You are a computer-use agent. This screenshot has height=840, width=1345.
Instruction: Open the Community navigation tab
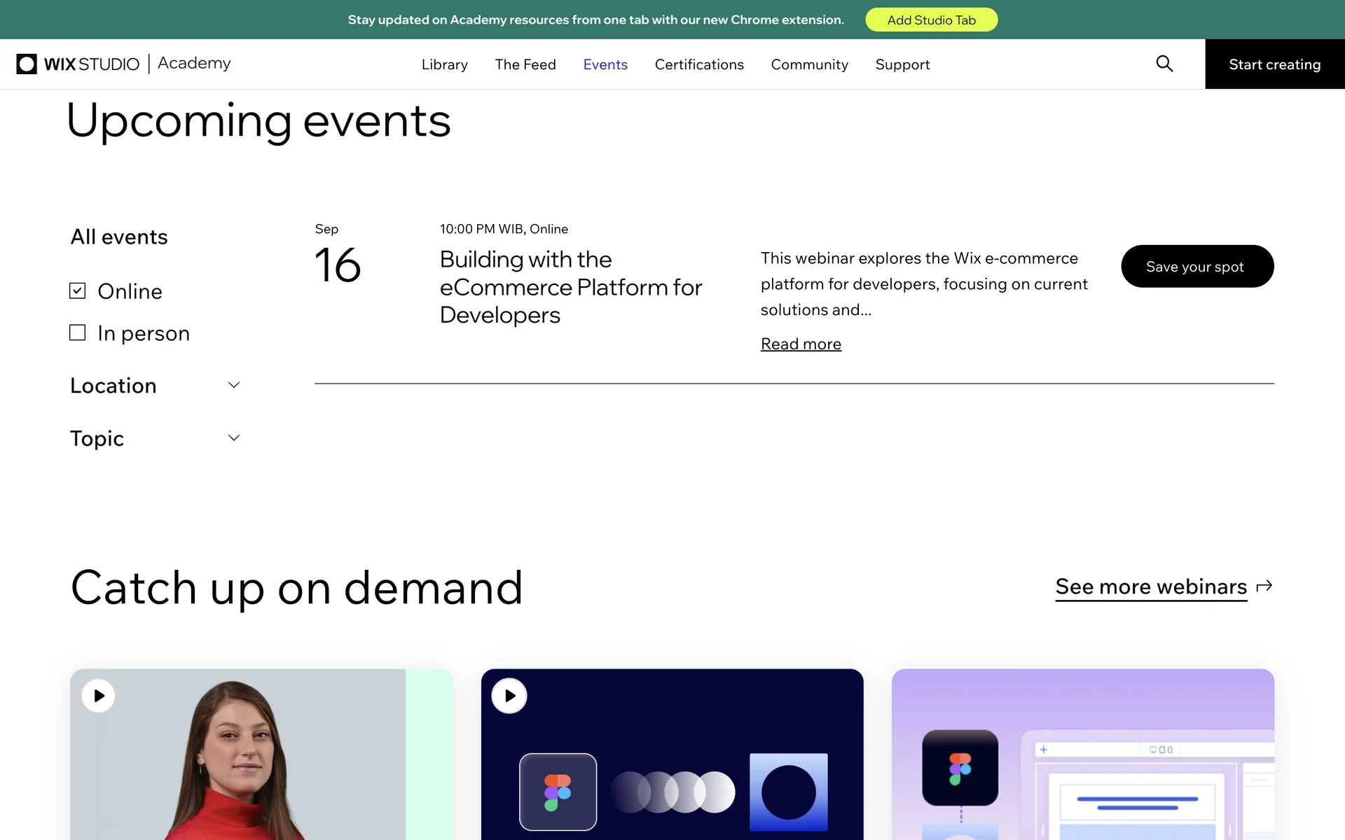point(809,64)
